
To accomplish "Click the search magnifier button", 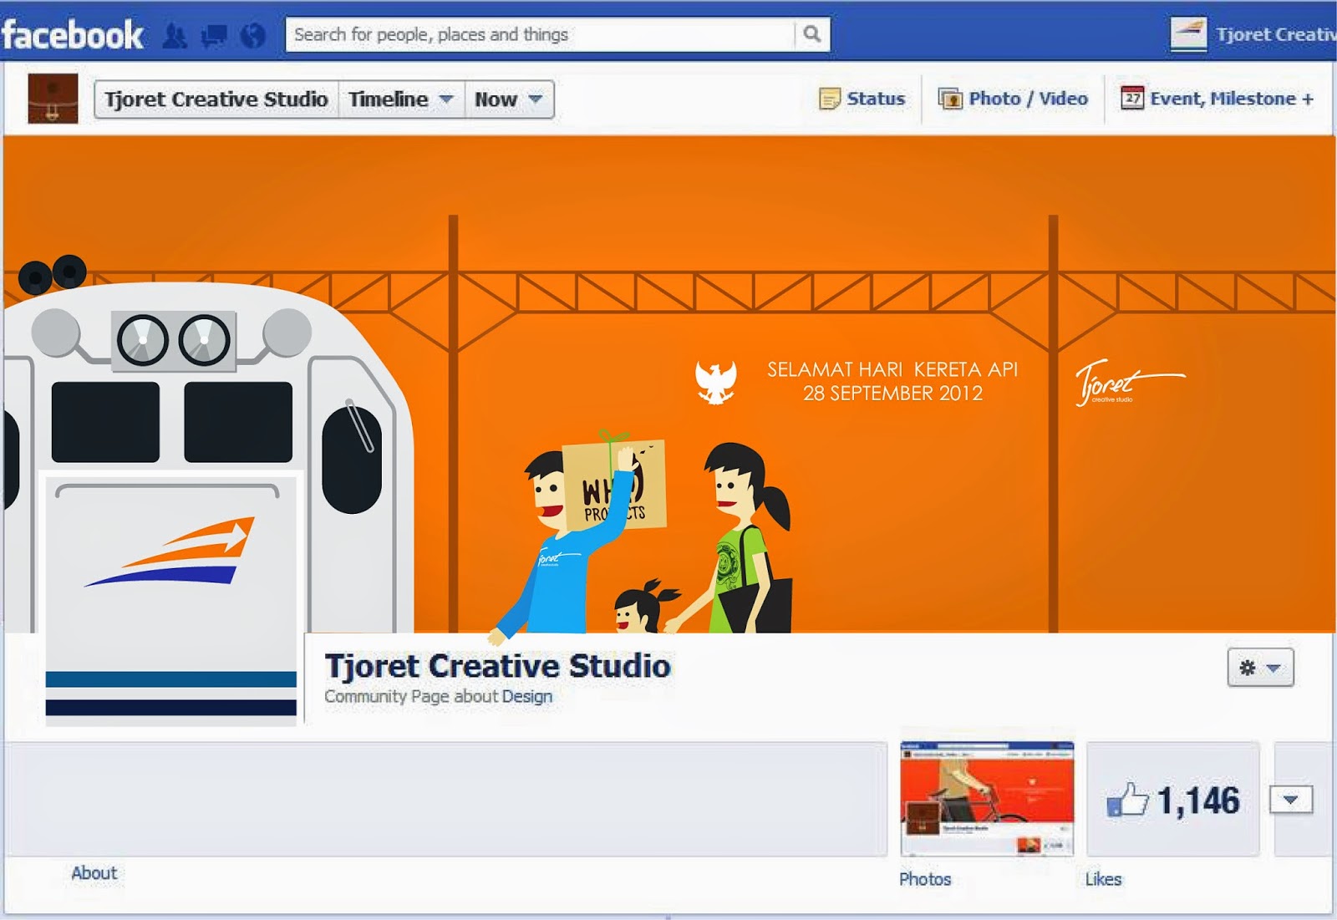I will (x=811, y=34).
